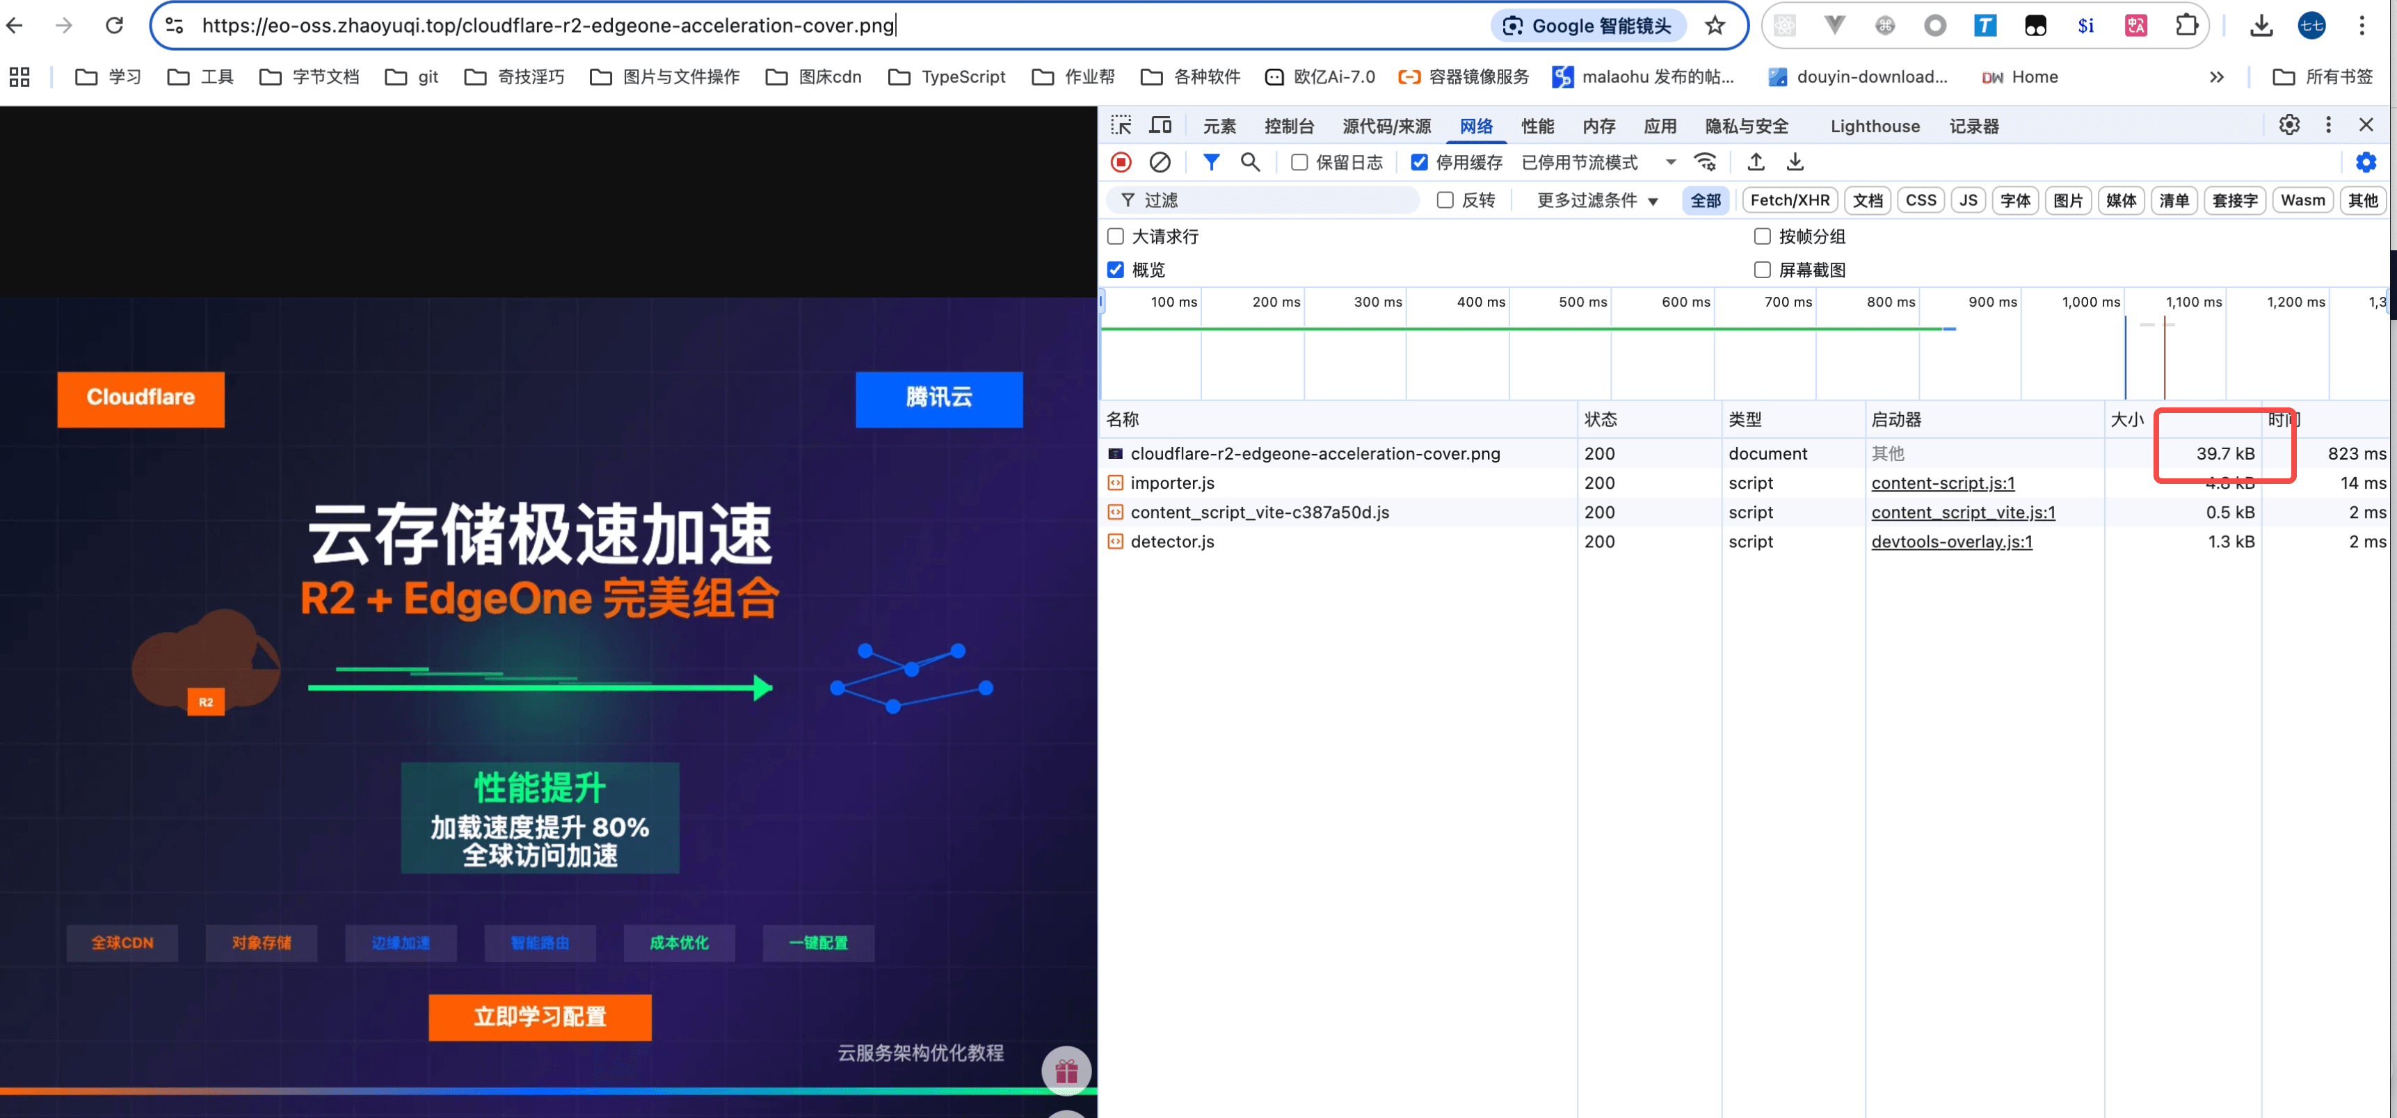Open network panel settings blue gear
The image size is (2397, 1118).
click(2366, 163)
